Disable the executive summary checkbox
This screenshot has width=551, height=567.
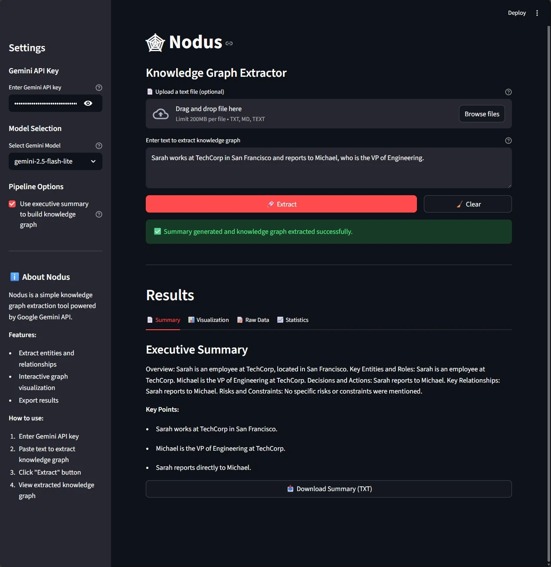coord(12,203)
